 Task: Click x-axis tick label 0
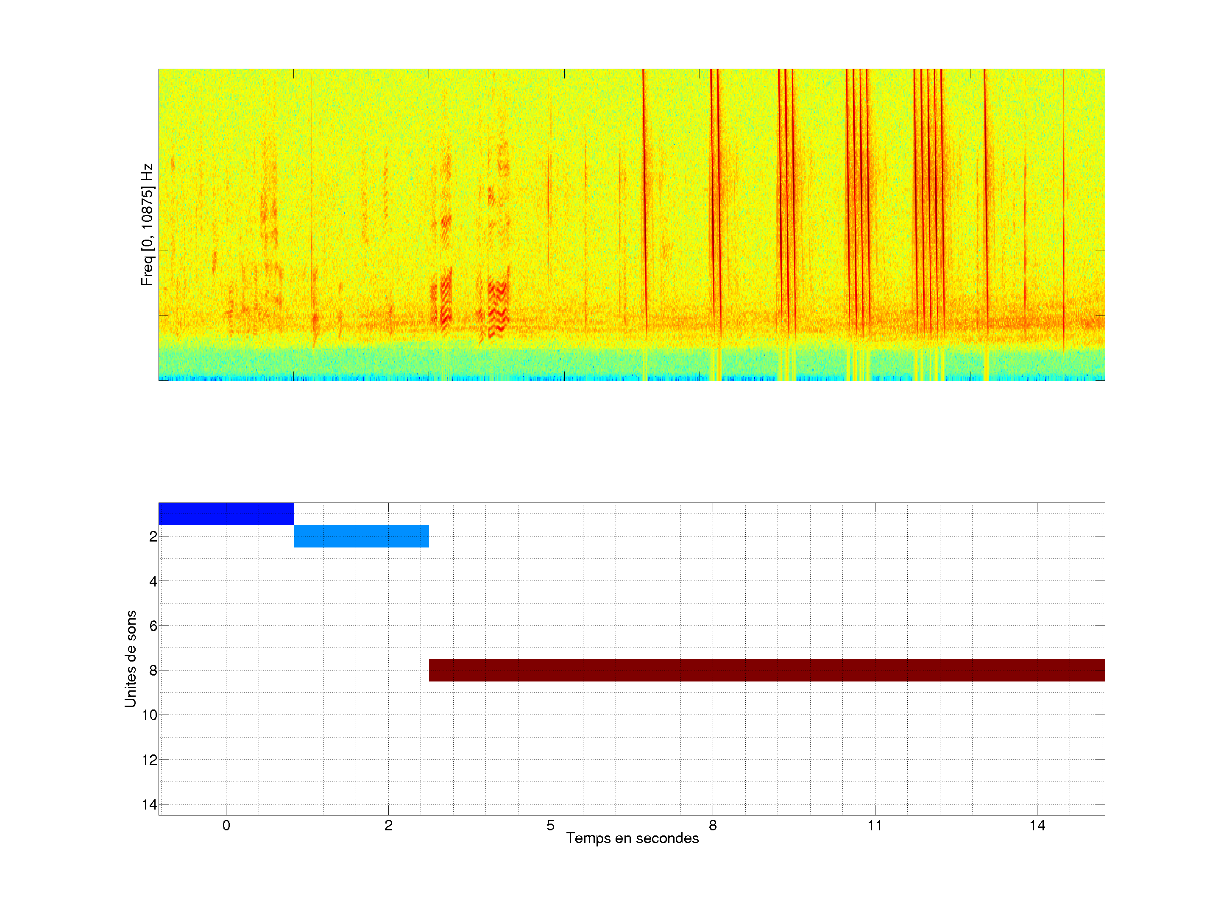pos(226,825)
